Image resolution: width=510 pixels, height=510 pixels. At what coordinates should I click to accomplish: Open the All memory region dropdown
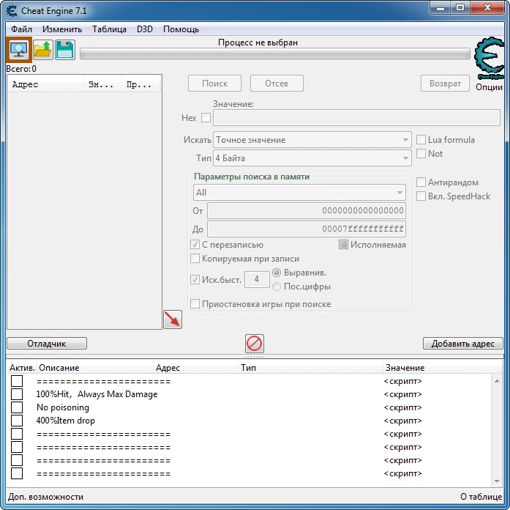coord(299,193)
